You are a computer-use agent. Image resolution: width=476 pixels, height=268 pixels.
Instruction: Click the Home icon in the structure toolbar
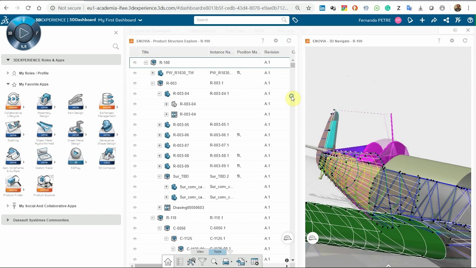168,262
